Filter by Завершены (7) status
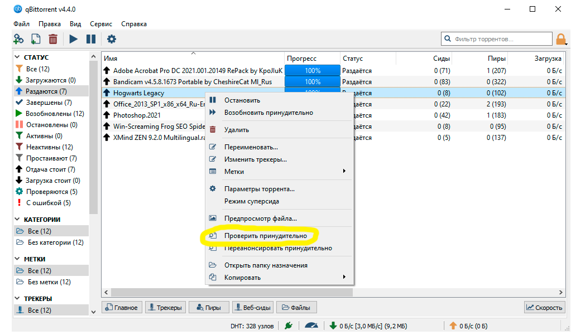 51,102
